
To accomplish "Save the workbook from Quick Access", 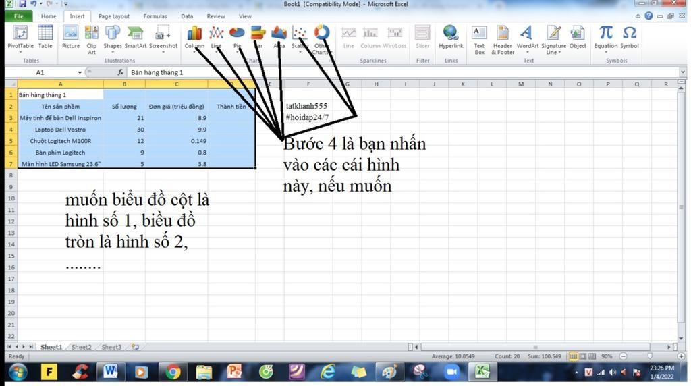I will pos(22,4).
